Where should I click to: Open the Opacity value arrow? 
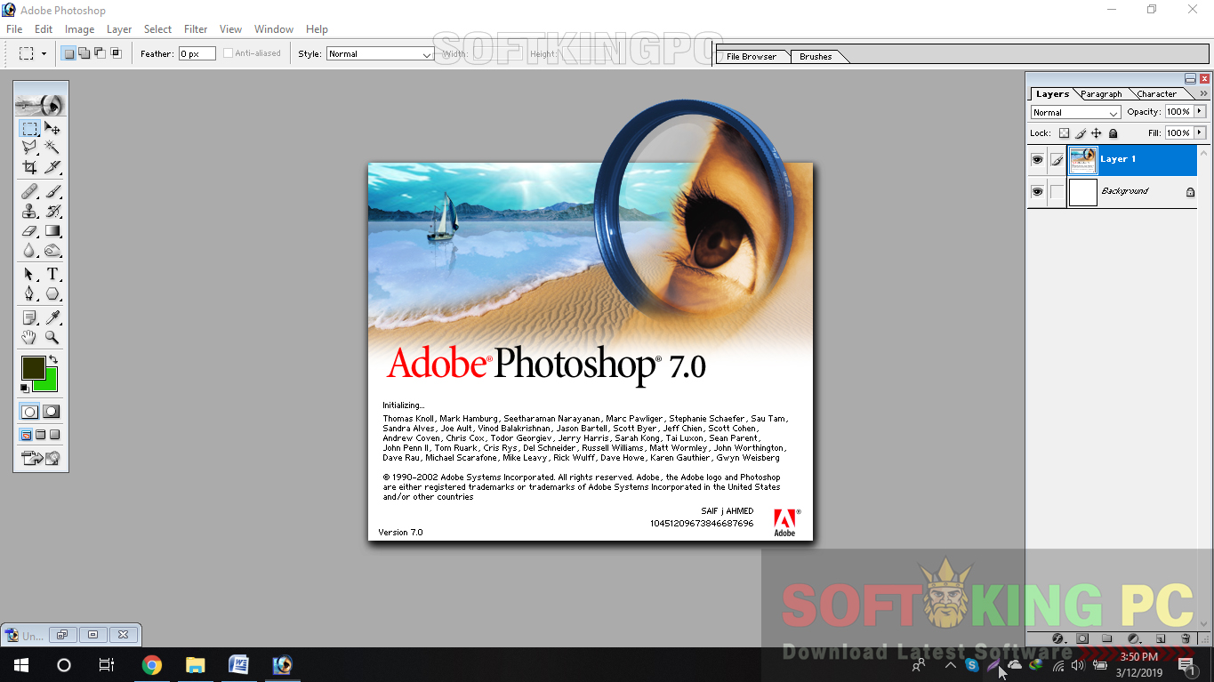tap(1200, 111)
